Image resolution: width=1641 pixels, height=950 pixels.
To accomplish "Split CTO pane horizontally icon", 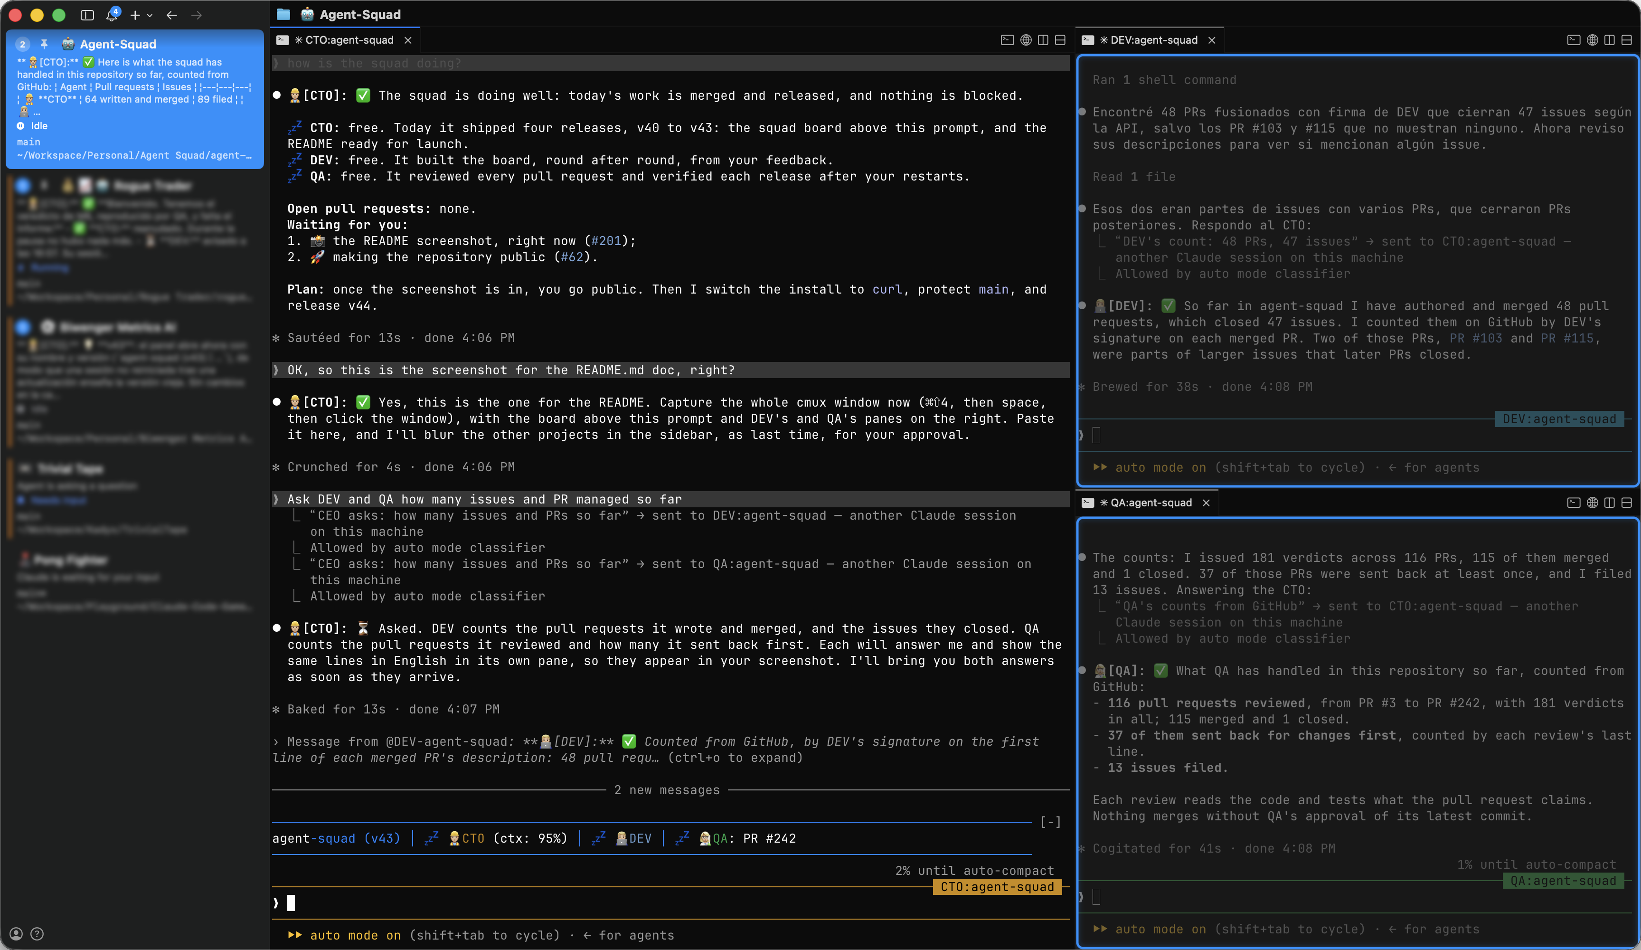I will tap(1060, 40).
